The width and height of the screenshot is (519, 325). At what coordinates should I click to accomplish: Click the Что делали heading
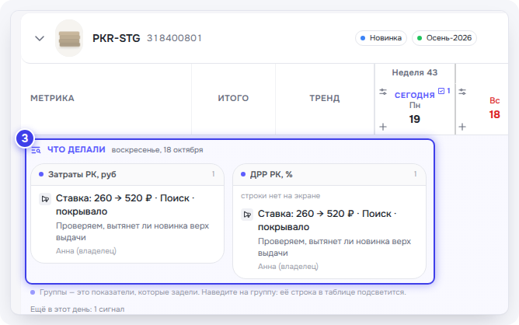coord(76,150)
